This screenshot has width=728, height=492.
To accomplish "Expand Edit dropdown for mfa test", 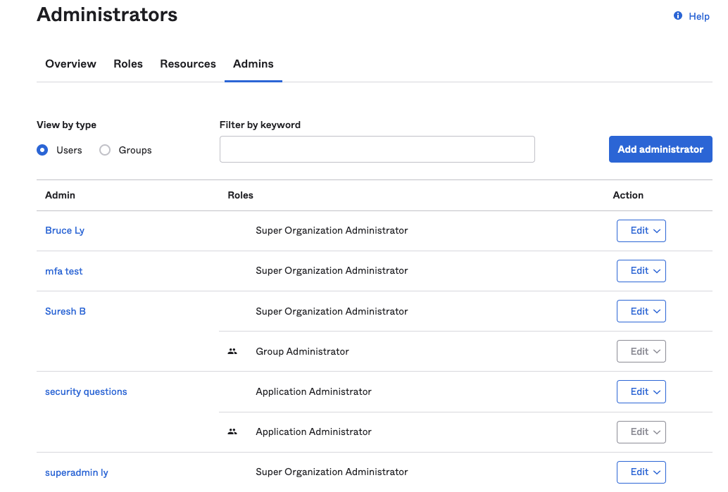I will coord(641,271).
